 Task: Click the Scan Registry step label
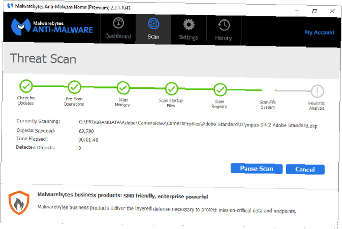tap(220, 104)
